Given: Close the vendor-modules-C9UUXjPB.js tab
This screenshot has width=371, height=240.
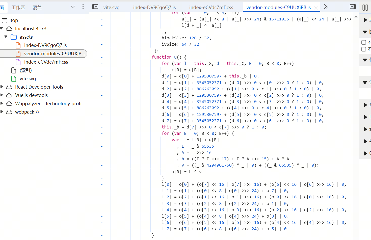Looking at the screenshot, I should tap(316, 7).
